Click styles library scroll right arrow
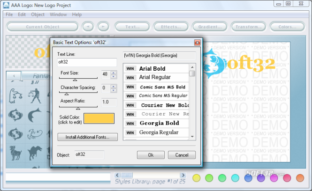Viewport: 312px width, 191px height. (183, 175)
